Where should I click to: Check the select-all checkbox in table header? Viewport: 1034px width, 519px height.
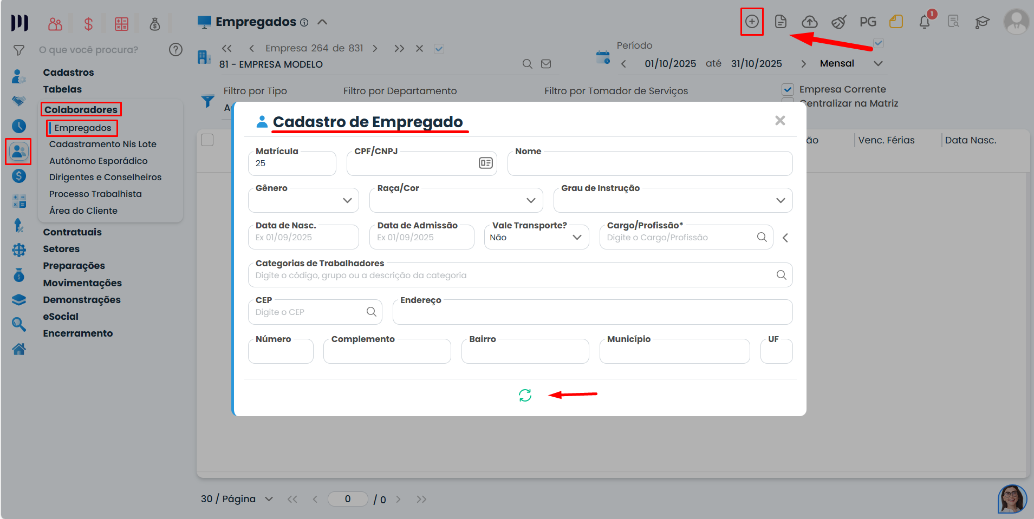coord(207,140)
